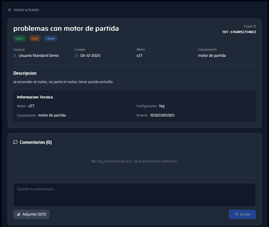The width and height of the screenshot is (269, 227).
Task: Click the paper plane icon in Enviar
Action: click(x=236, y=214)
